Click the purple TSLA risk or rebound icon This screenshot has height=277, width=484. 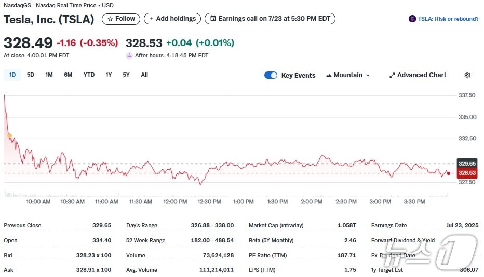point(412,19)
